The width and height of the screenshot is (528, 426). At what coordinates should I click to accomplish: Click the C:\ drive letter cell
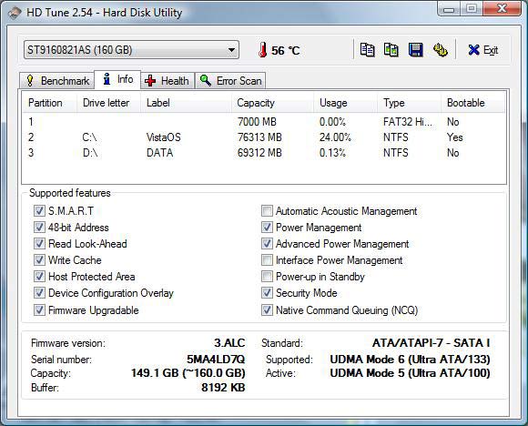click(x=89, y=137)
